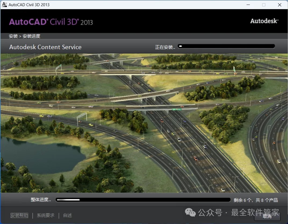Click the 取消 (Cancel) button
The image size is (288, 224).
click(x=267, y=216)
